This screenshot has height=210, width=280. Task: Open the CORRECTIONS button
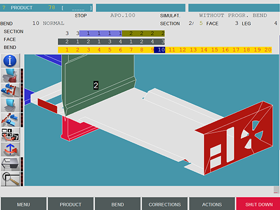[165, 204]
